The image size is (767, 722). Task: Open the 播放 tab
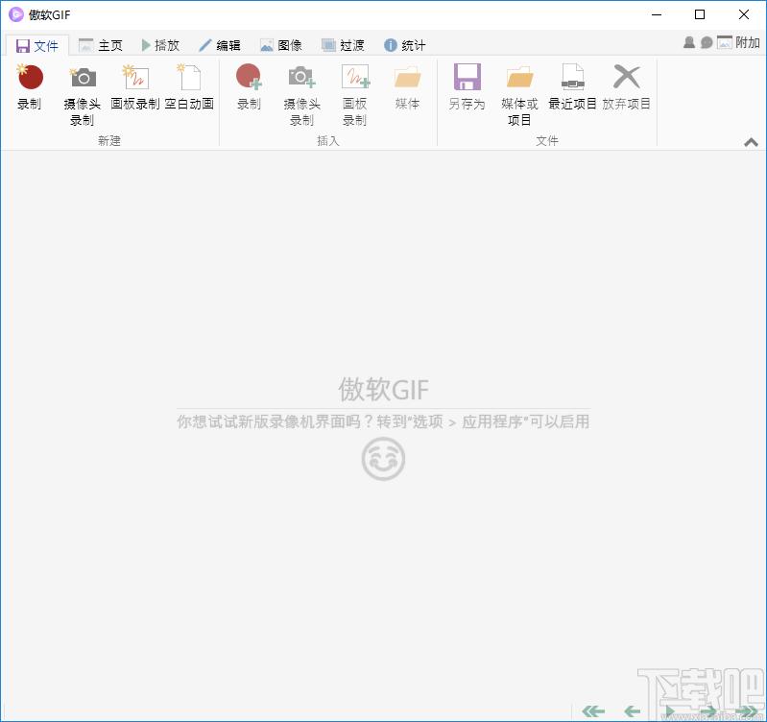pyautogui.click(x=159, y=45)
